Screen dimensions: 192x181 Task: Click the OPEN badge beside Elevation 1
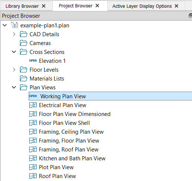coord(33,61)
